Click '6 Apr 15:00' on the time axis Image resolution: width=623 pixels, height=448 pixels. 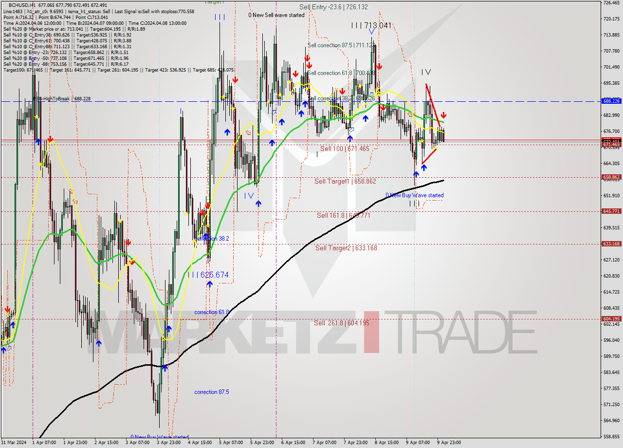(x=293, y=443)
